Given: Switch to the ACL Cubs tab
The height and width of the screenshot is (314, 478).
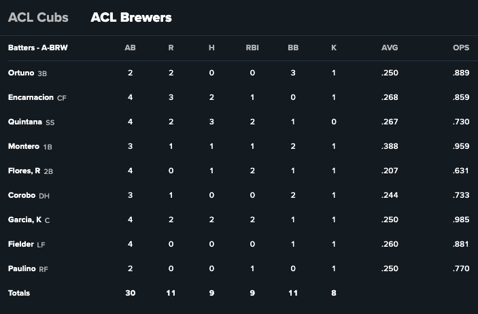Looking at the screenshot, I should click(x=38, y=18).
